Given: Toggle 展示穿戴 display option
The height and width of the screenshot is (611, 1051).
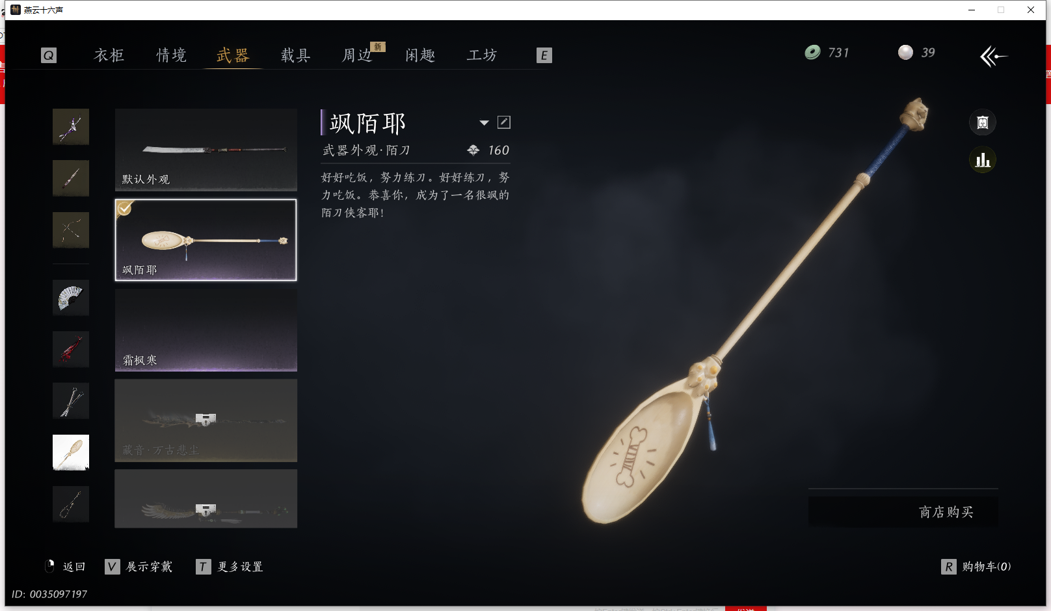Looking at the screenshot, I should click(x=139, y=567).
